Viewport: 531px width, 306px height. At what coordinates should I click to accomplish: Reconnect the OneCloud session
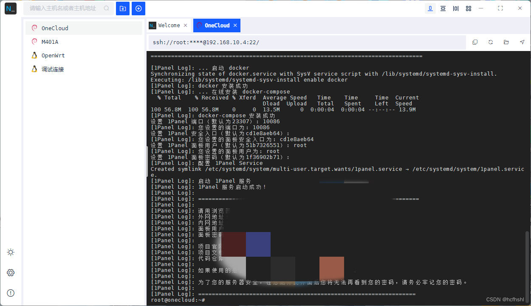click(491, 42)
